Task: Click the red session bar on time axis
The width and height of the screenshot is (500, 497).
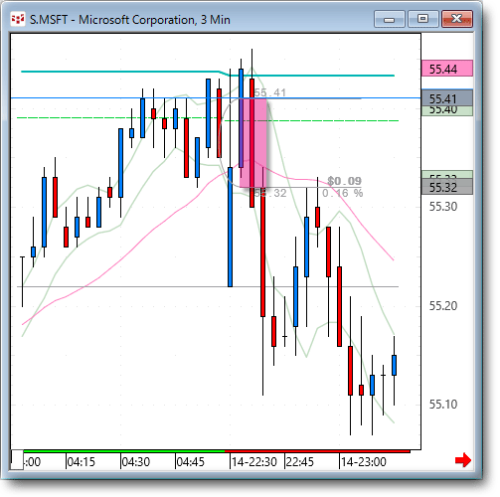Action: [x=317, y=451]
